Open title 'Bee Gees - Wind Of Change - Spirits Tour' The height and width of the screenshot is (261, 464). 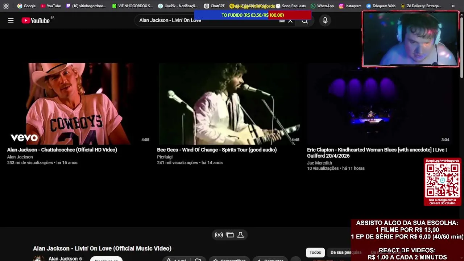(x=217, y=150)
